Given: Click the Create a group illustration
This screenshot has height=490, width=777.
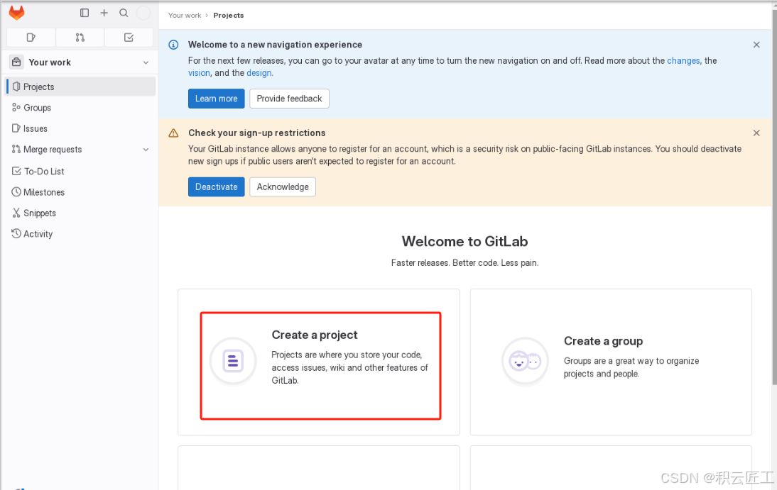Looking at the screenshot, I should [x=526, y=362].
